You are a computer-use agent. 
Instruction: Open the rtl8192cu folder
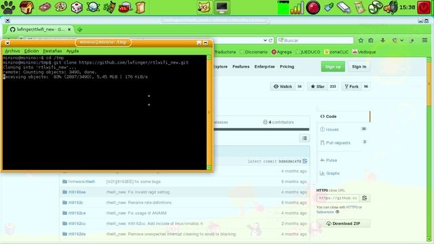77,224
